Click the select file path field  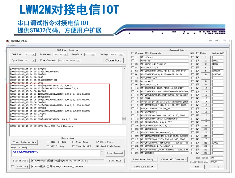click(x=59, y=161)
